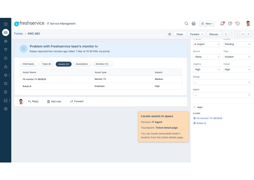Open the grid modules icon in sidebar
The width and height of the screenshot is (254, 180).
[x=5, y=83]
